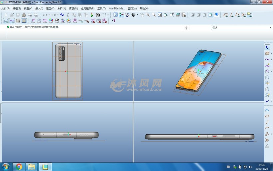Viewport: 273px width, 171px height.
Task: Expand the undo history dropdown arrow
Action: [49, 15]
